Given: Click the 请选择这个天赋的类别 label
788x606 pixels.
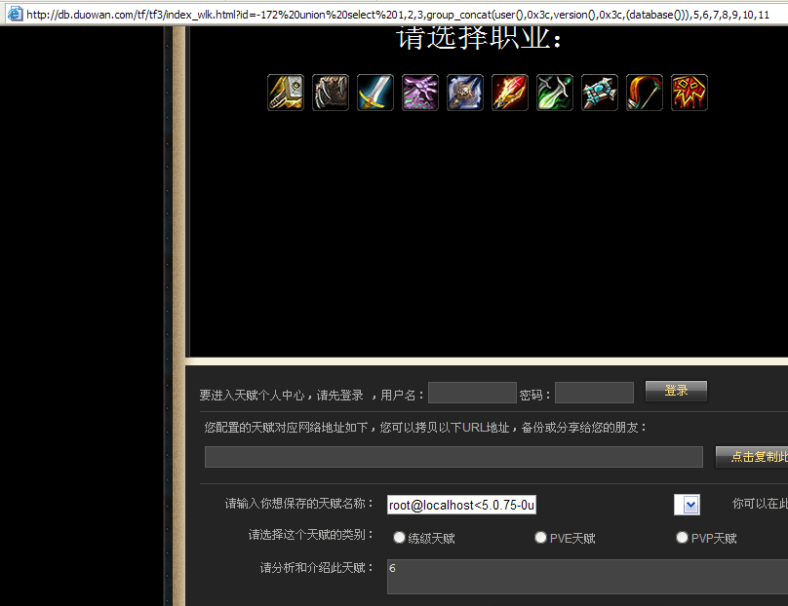Looking at the screenshot, I should coord(311,535).
